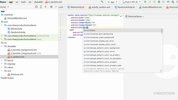Viewport: 178px width, 100px height.
Task: Collapse the com.cheezycode.shortcutdemo package
Action: click(x=2, y=25)
